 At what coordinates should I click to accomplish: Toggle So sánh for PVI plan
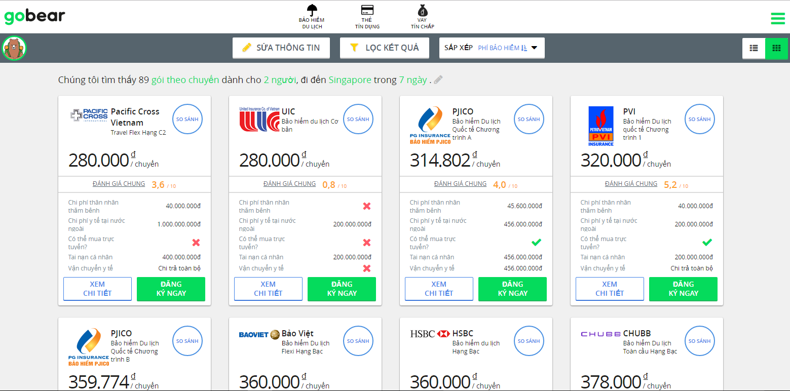pyautogui.click(x=700, y=120)
